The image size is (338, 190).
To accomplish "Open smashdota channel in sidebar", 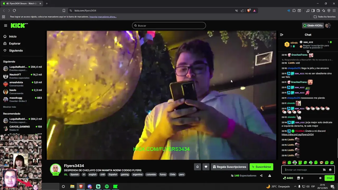I will coord(22,84).
